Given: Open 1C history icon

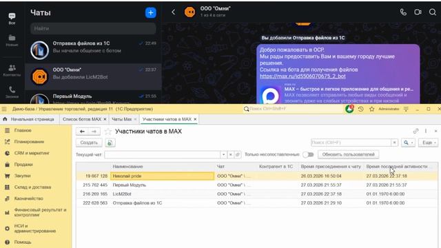Looking at the screenshot, I should coord(361,109).
